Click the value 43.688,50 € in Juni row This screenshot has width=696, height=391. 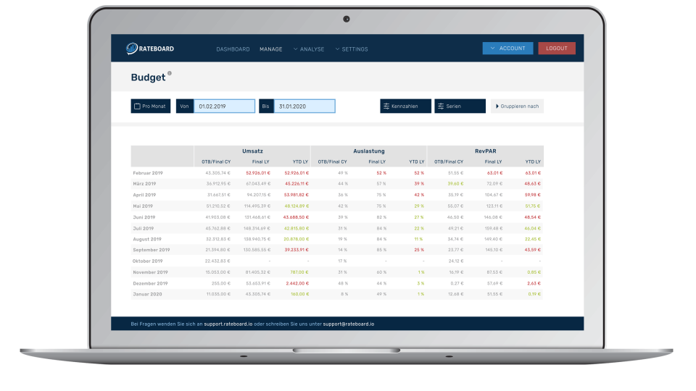click(296, 217)
